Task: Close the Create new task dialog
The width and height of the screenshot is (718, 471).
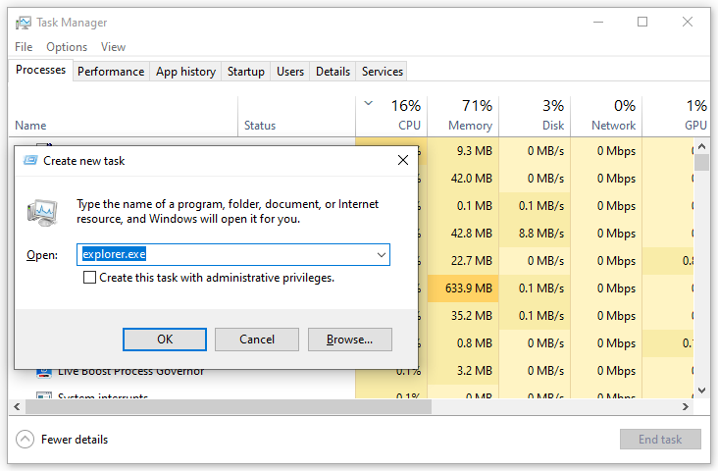Action: click(403, 160)
